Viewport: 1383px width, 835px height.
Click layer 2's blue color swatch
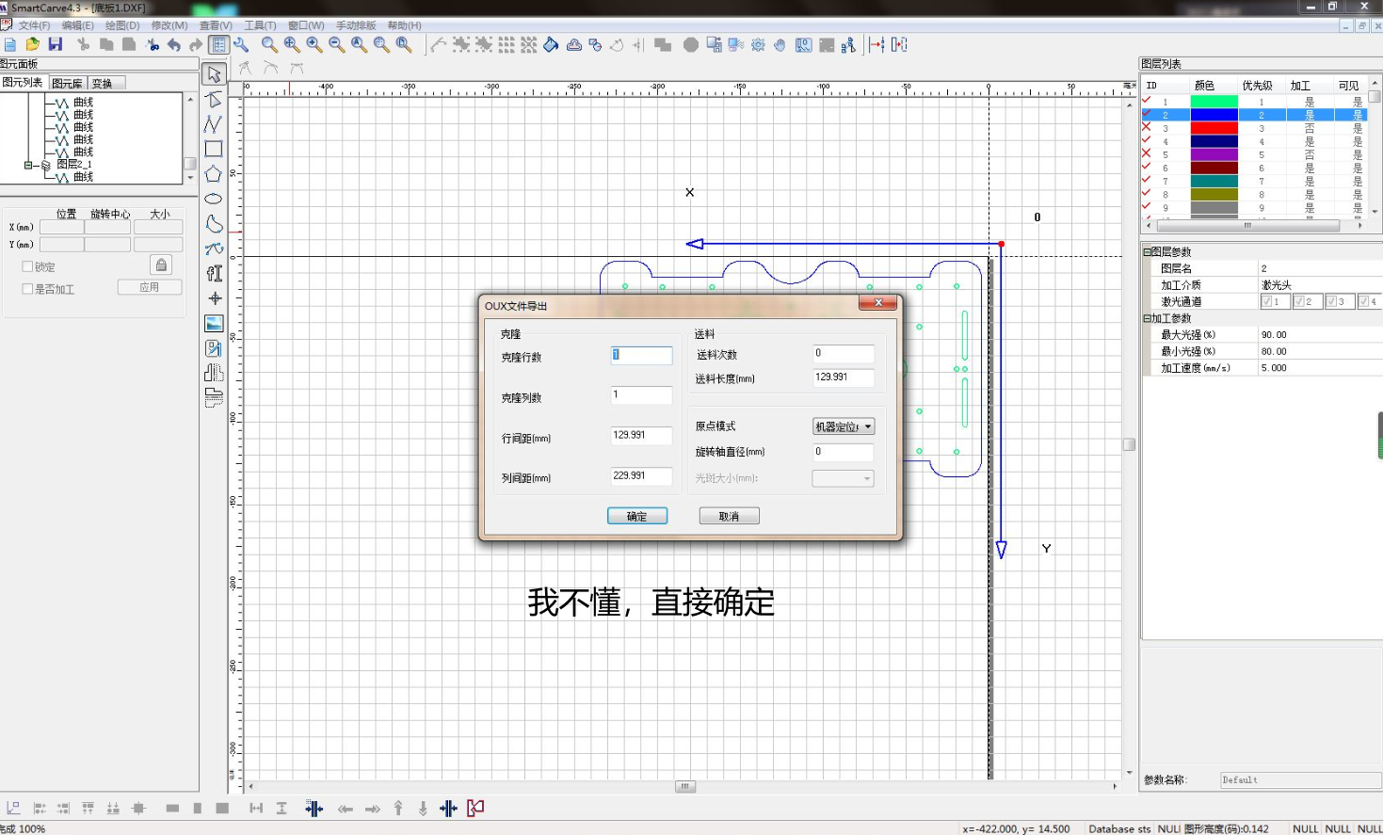coord(1214,114)
